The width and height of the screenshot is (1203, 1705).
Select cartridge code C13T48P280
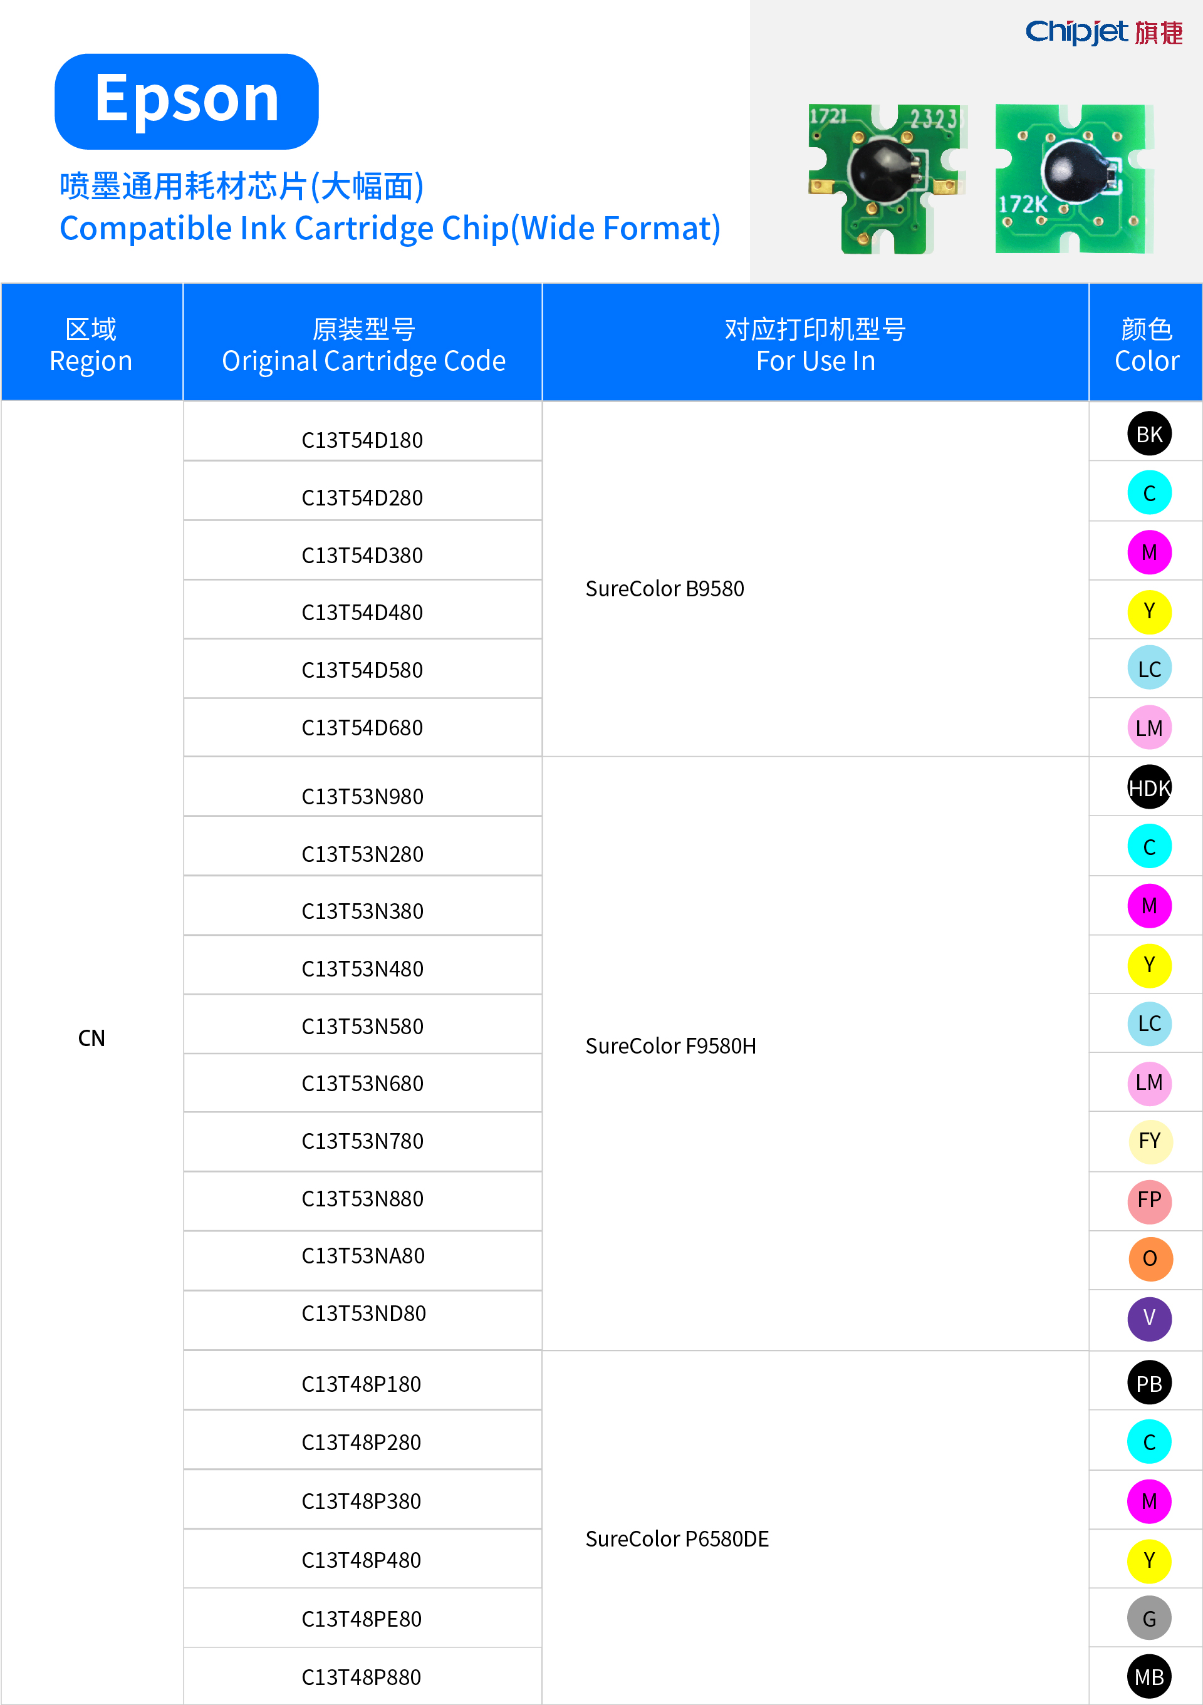tap(362, 1442)
